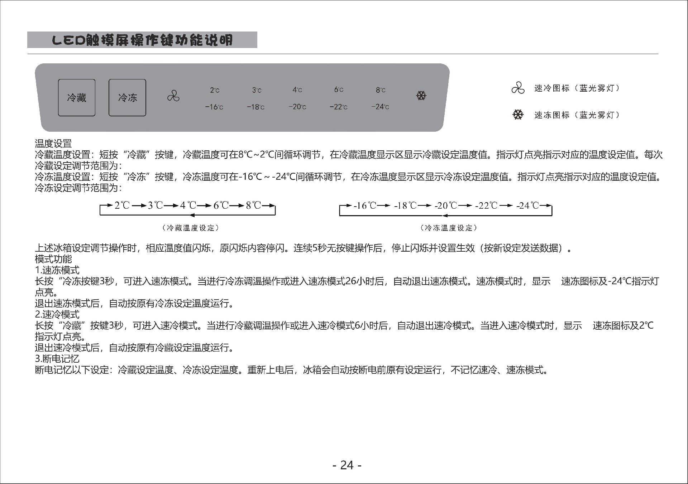Click the 冷冻温度设定 diagram caption
The image size is (688, 484).
click(448, 228)
